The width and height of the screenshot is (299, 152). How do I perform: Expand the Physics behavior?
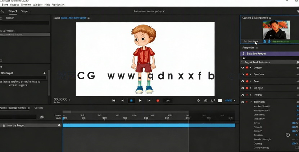pyautogui.click(x=250, y=95)
